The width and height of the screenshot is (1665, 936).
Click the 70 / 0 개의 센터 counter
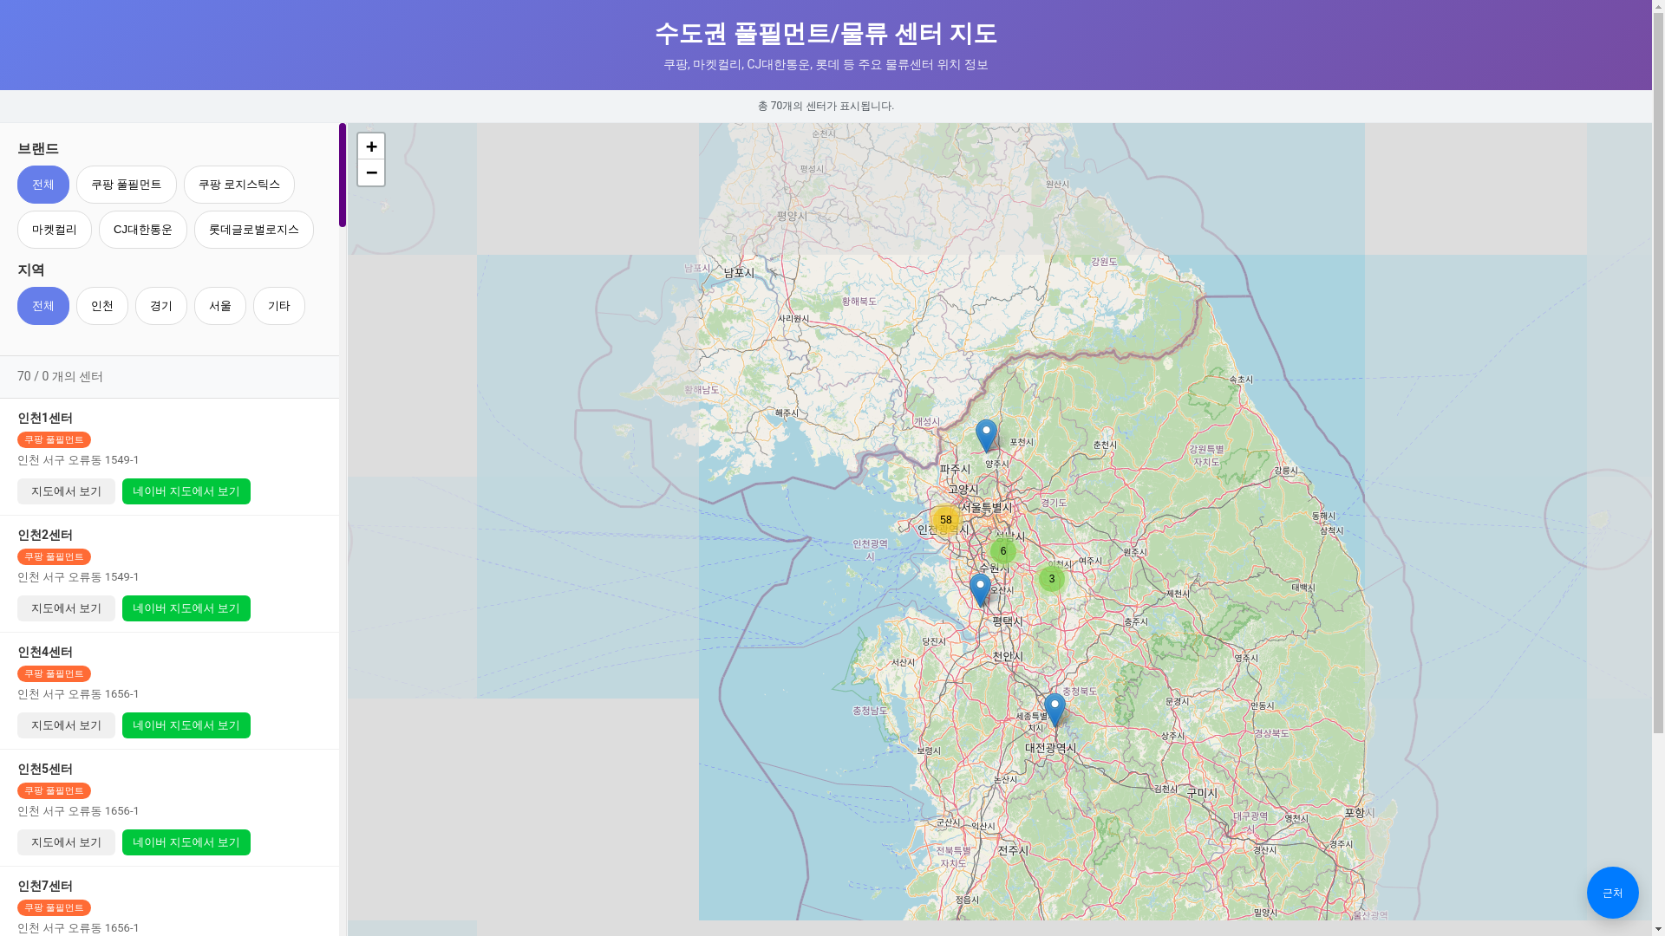(60, 377)
